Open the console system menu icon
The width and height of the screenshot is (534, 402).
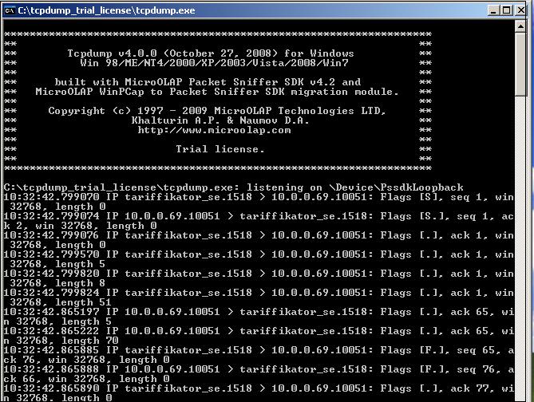10,10
